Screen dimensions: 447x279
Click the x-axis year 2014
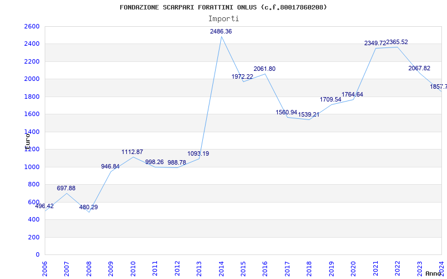(x=221, y=270)
